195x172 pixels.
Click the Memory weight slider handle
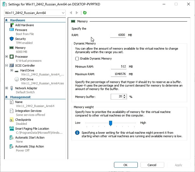tap(110, 123)
